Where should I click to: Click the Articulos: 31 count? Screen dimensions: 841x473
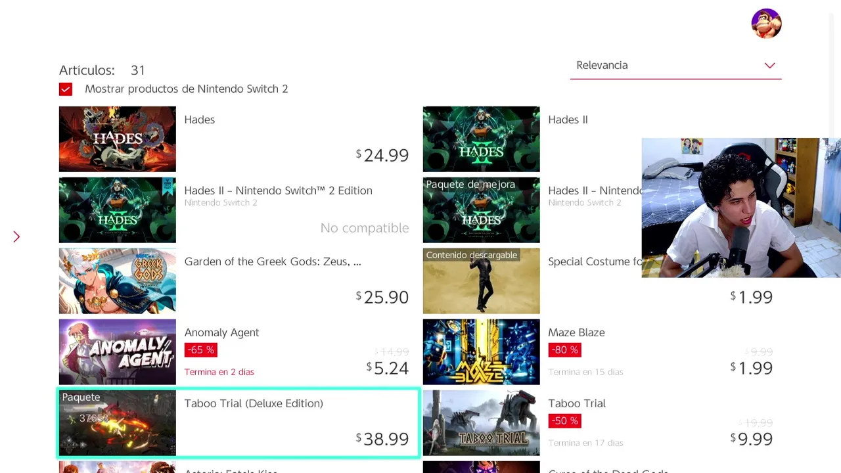coord(102,70)
